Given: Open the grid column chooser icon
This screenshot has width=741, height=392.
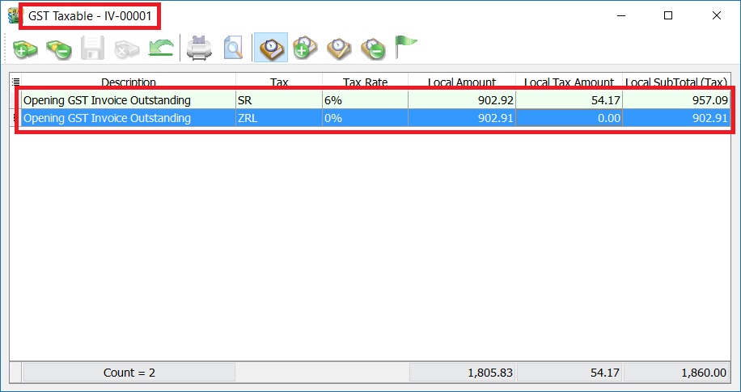Looking at the screenshot, I should coord(15,82).
